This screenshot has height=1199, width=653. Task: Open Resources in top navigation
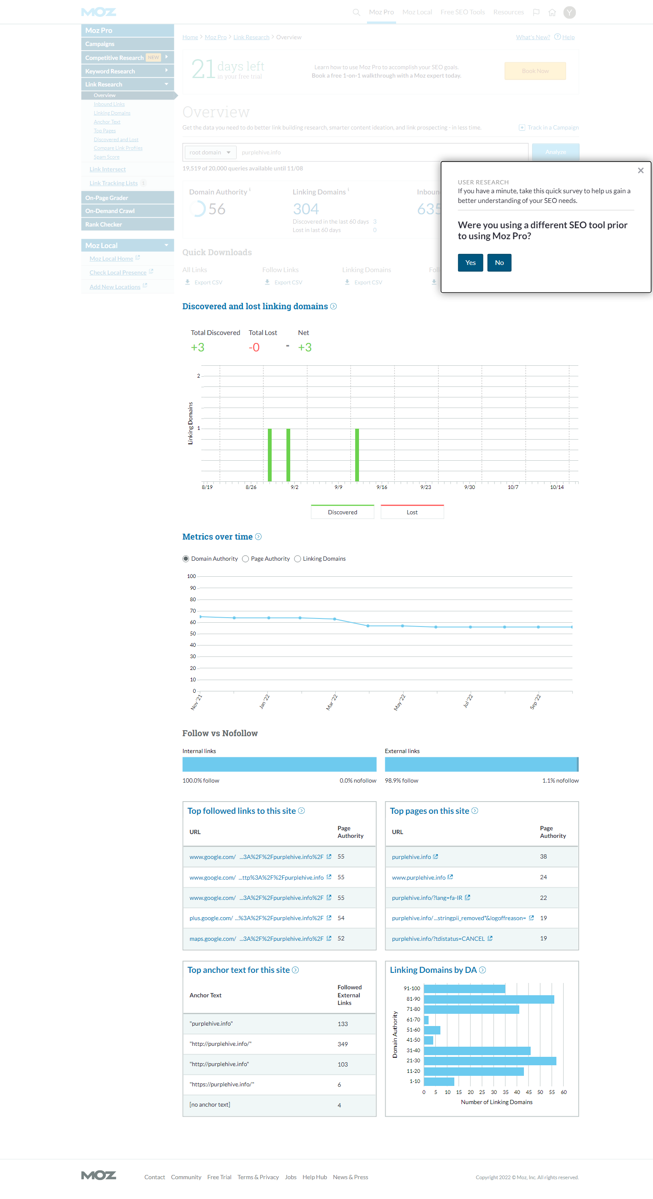[x=508, y=12]
